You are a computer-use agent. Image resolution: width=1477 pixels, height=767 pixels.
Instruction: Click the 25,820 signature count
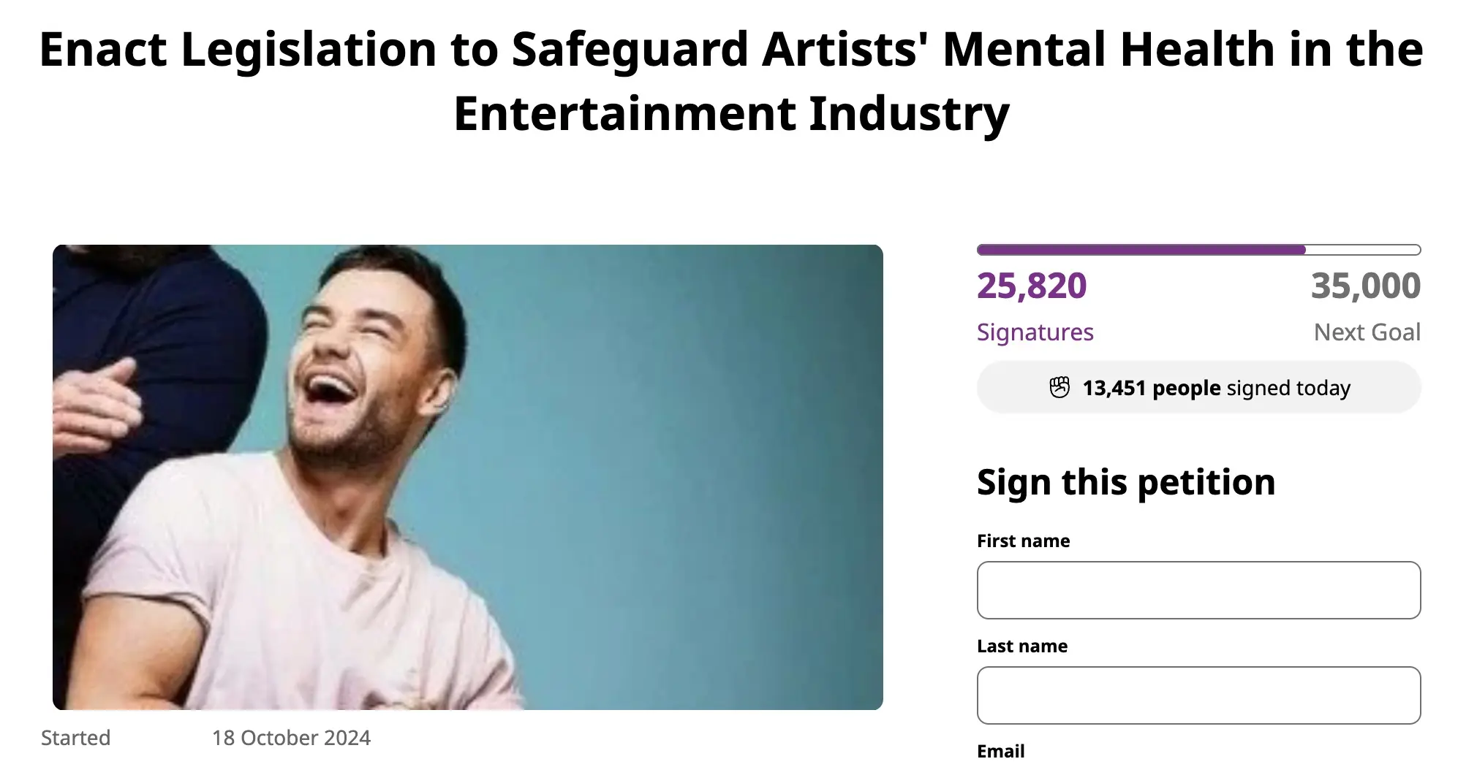pyautogui.click(x=1032, y=286)
